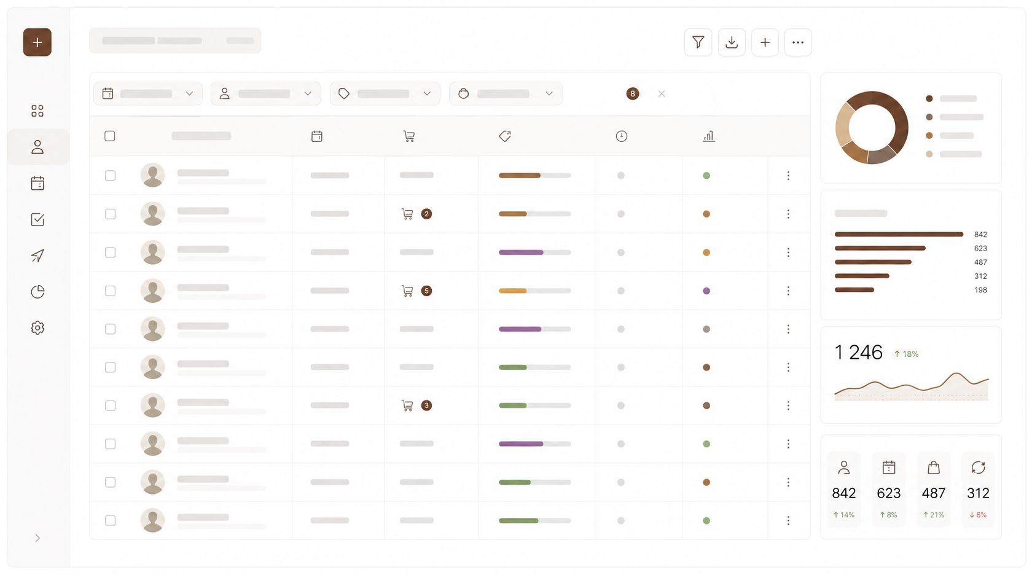
Task: Click the download toolbar button
Action: 732,42
